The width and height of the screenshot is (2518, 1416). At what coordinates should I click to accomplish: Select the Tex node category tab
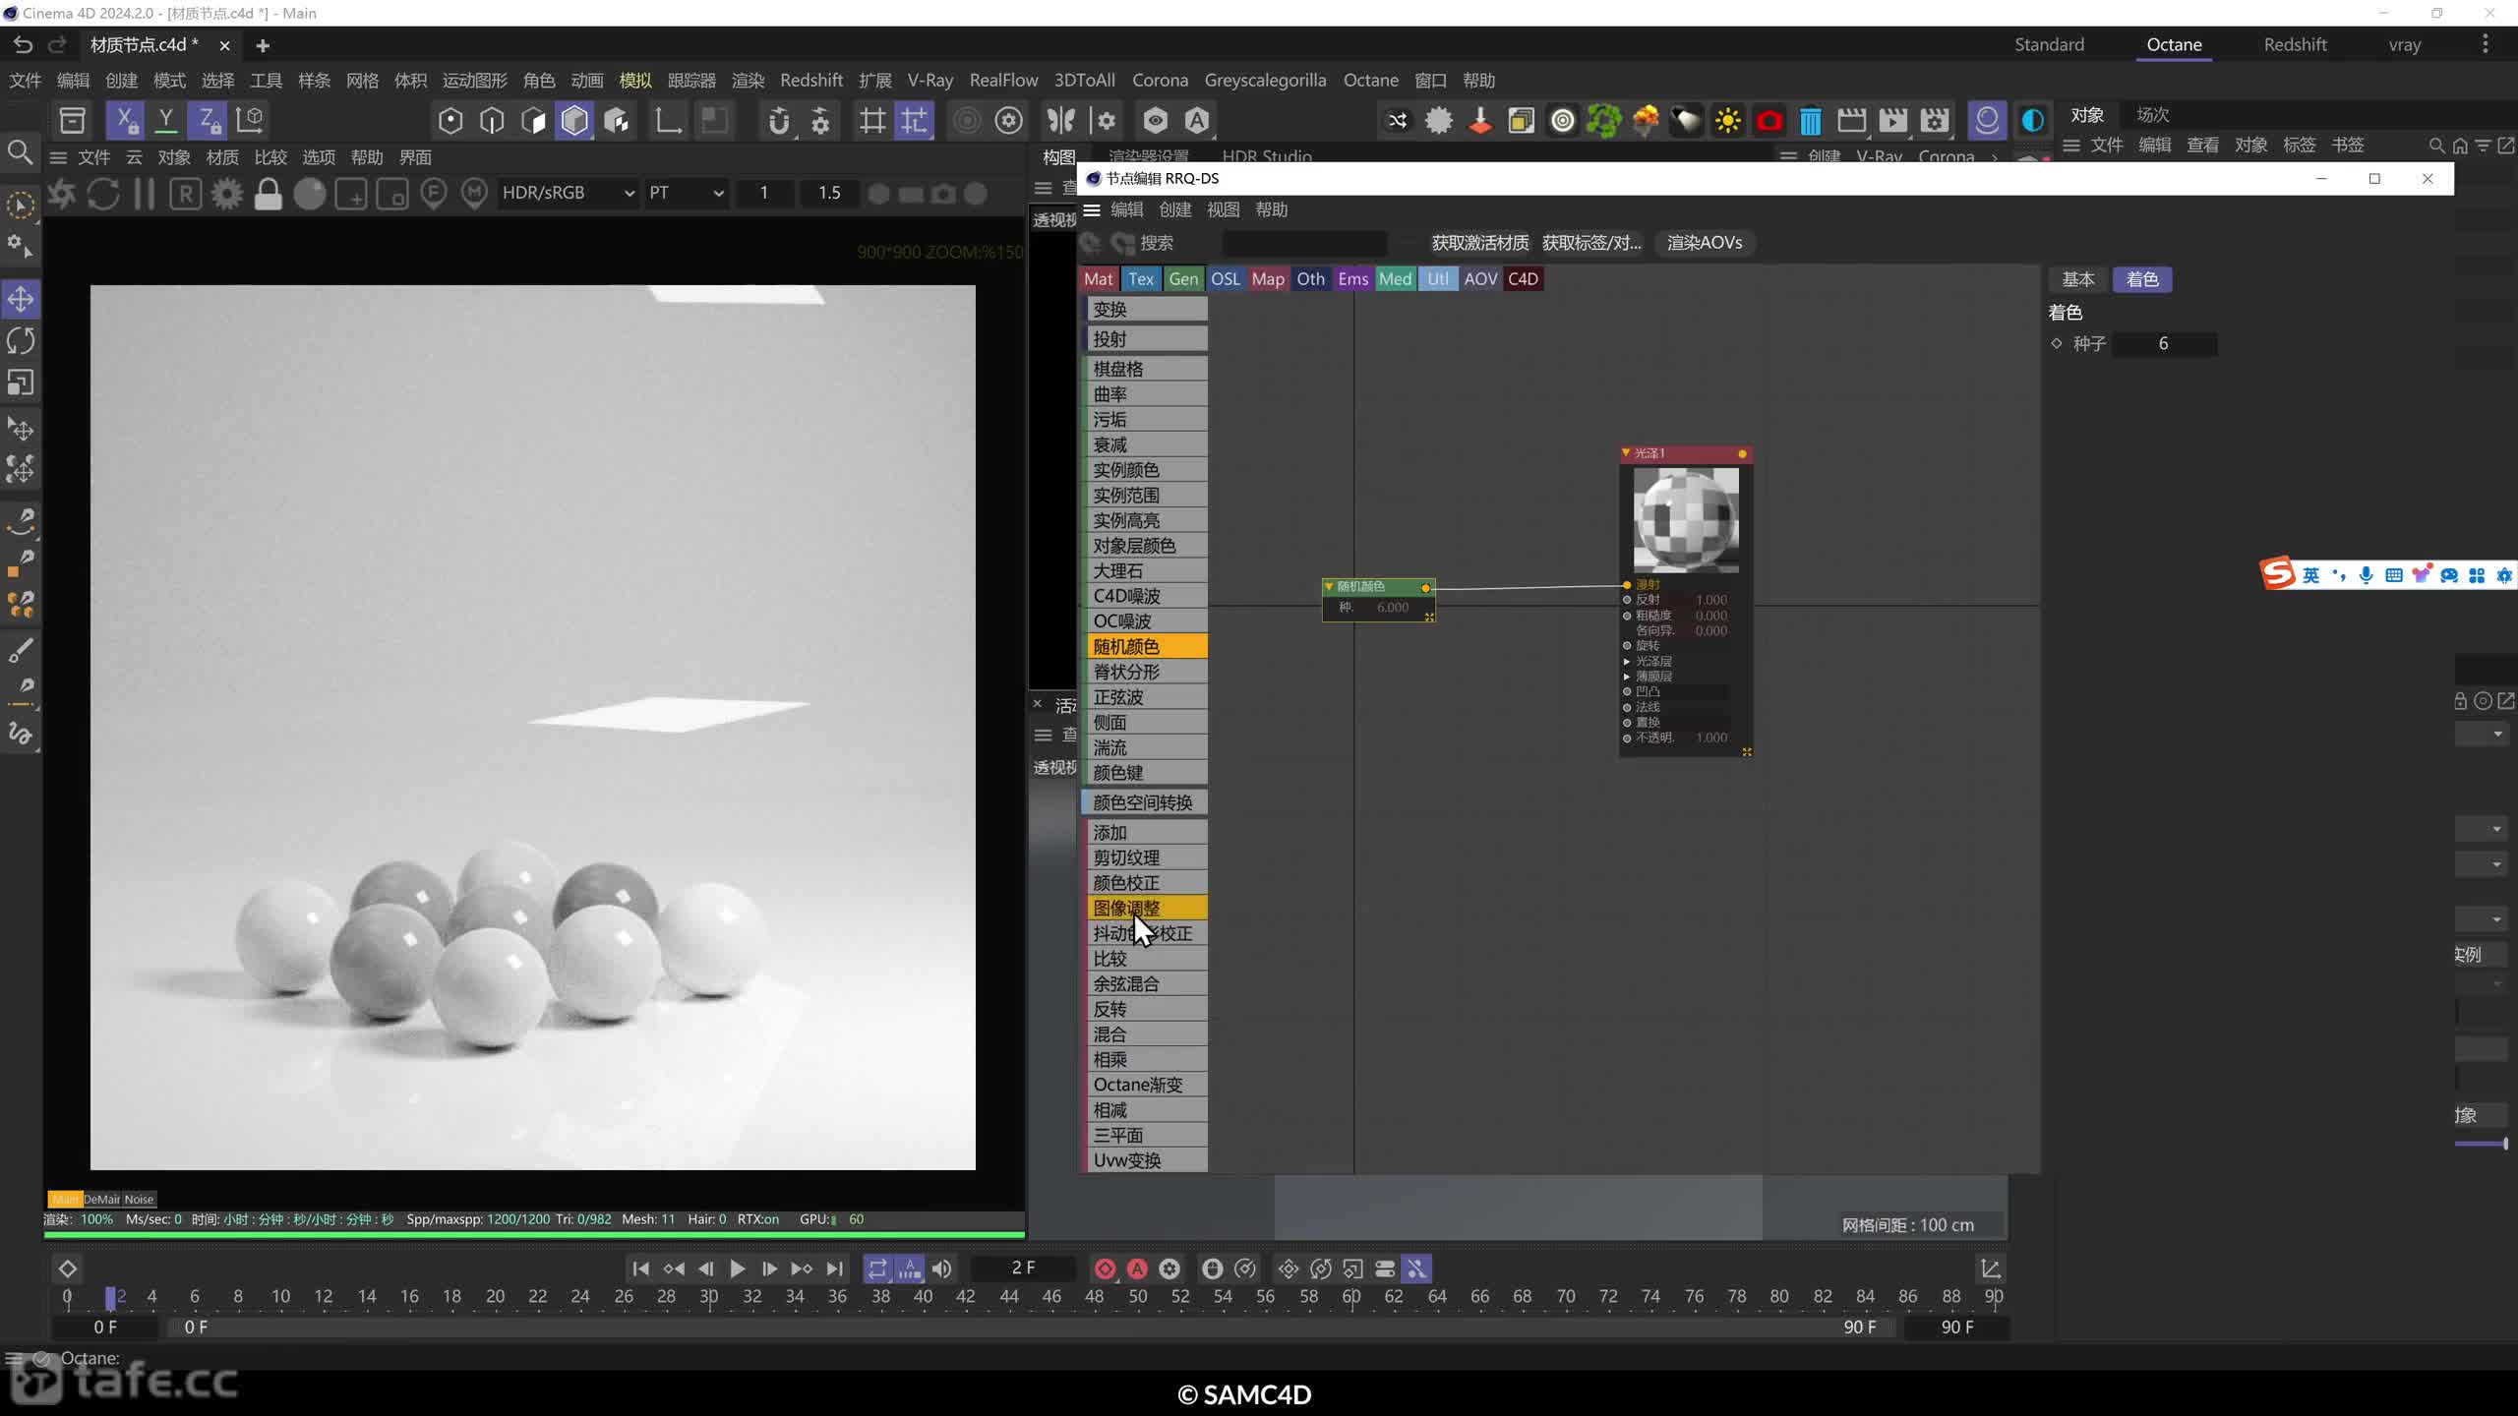(x=1141, y=279)
